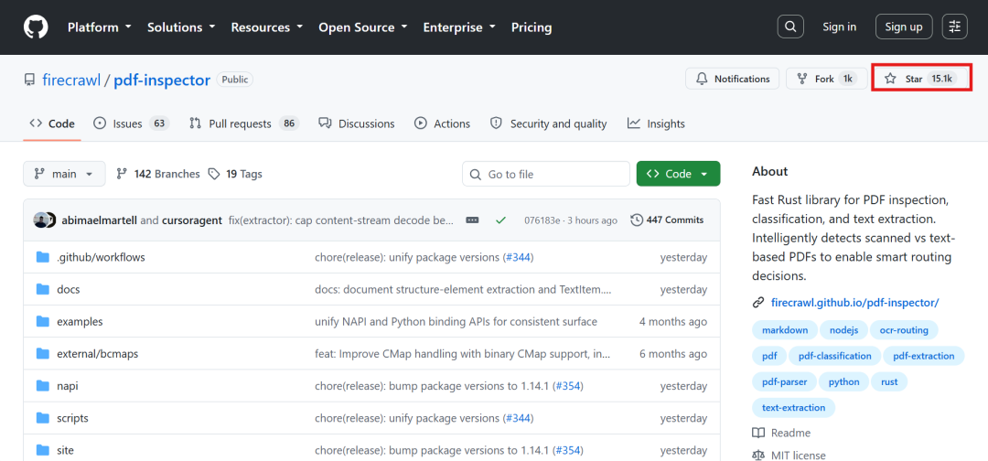The width and height of the screenshot is (988, 461).
Task: Select the pdf-classification topic tag
Action: point(835,356)
